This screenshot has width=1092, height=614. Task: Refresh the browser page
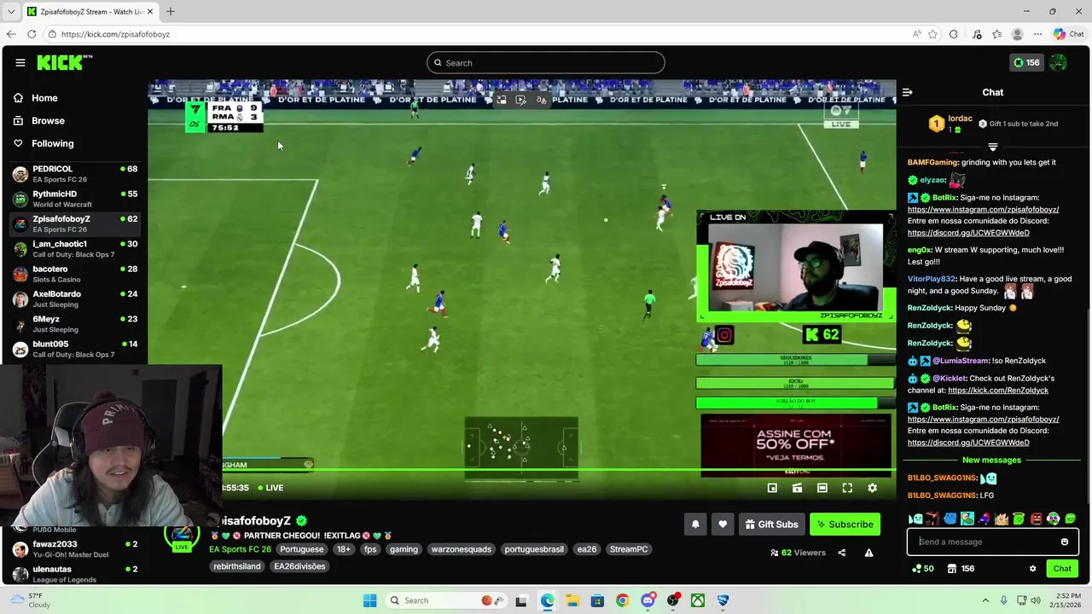(32, 34)
